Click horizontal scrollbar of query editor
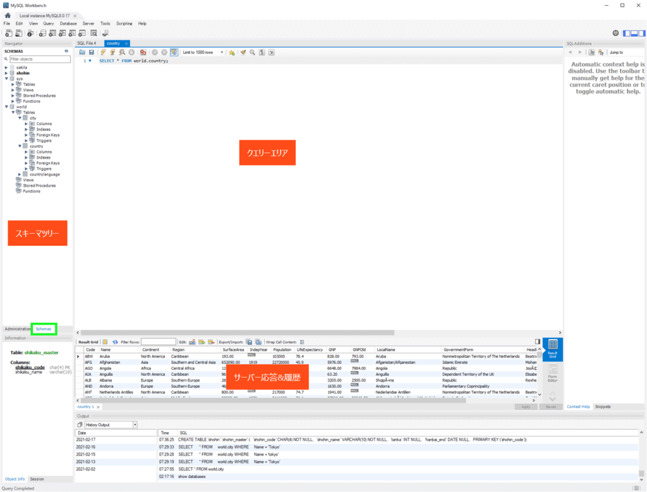Viewport: 647px width, 492px height. [238, 332]
